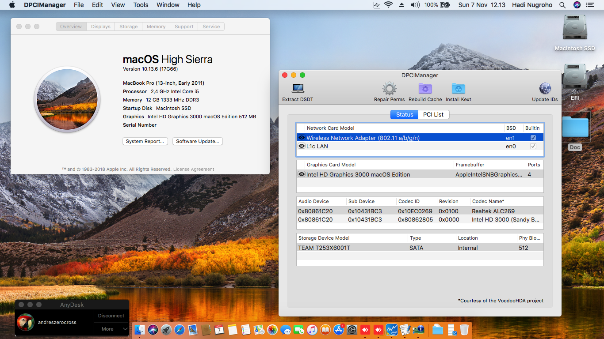Screen dimensions: 604x339
Task: Open iBooks from the Dock
Action: click(325, 329)
